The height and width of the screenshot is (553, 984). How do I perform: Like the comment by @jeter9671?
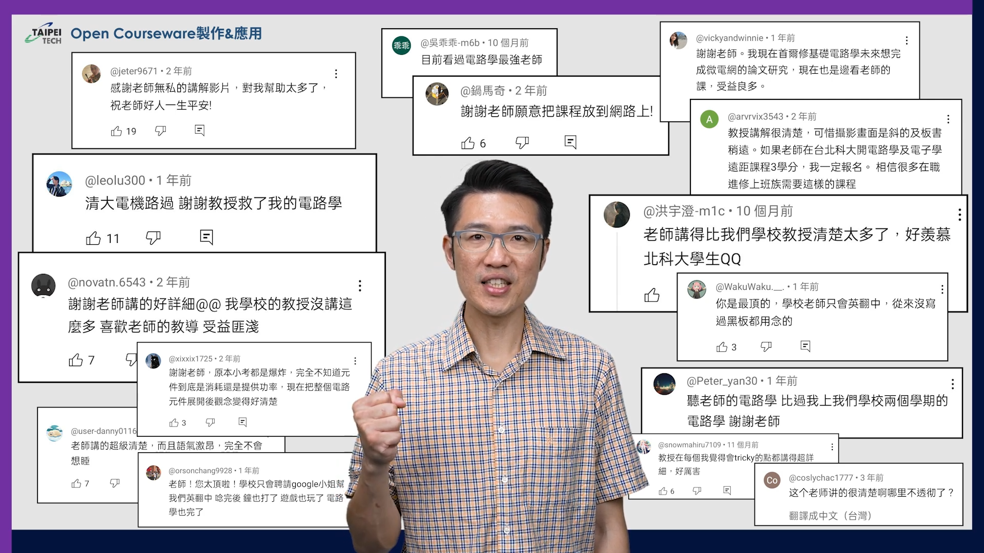tap(116, 131)
